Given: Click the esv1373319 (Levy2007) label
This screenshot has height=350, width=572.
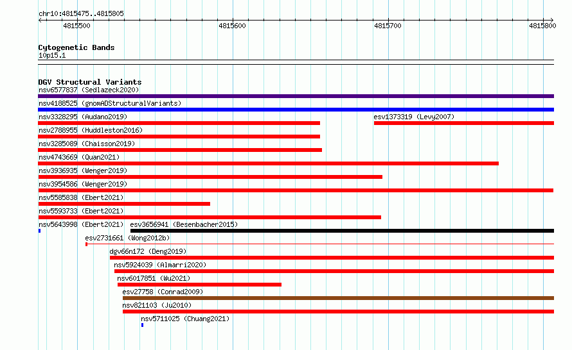Looking at the screenshot, I should pos(414,117).
